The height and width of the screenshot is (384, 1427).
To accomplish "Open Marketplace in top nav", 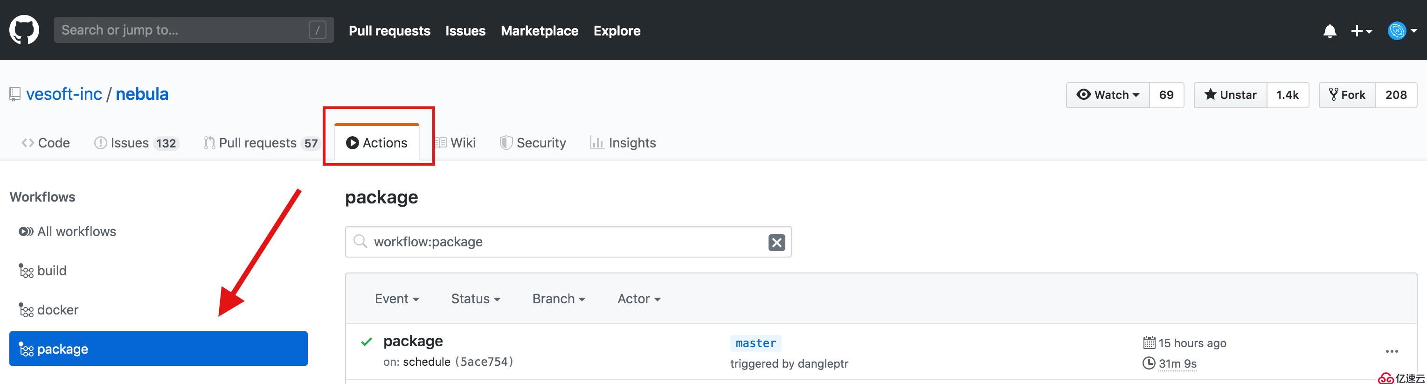I will pyautogui.click(x=540, y=31).
